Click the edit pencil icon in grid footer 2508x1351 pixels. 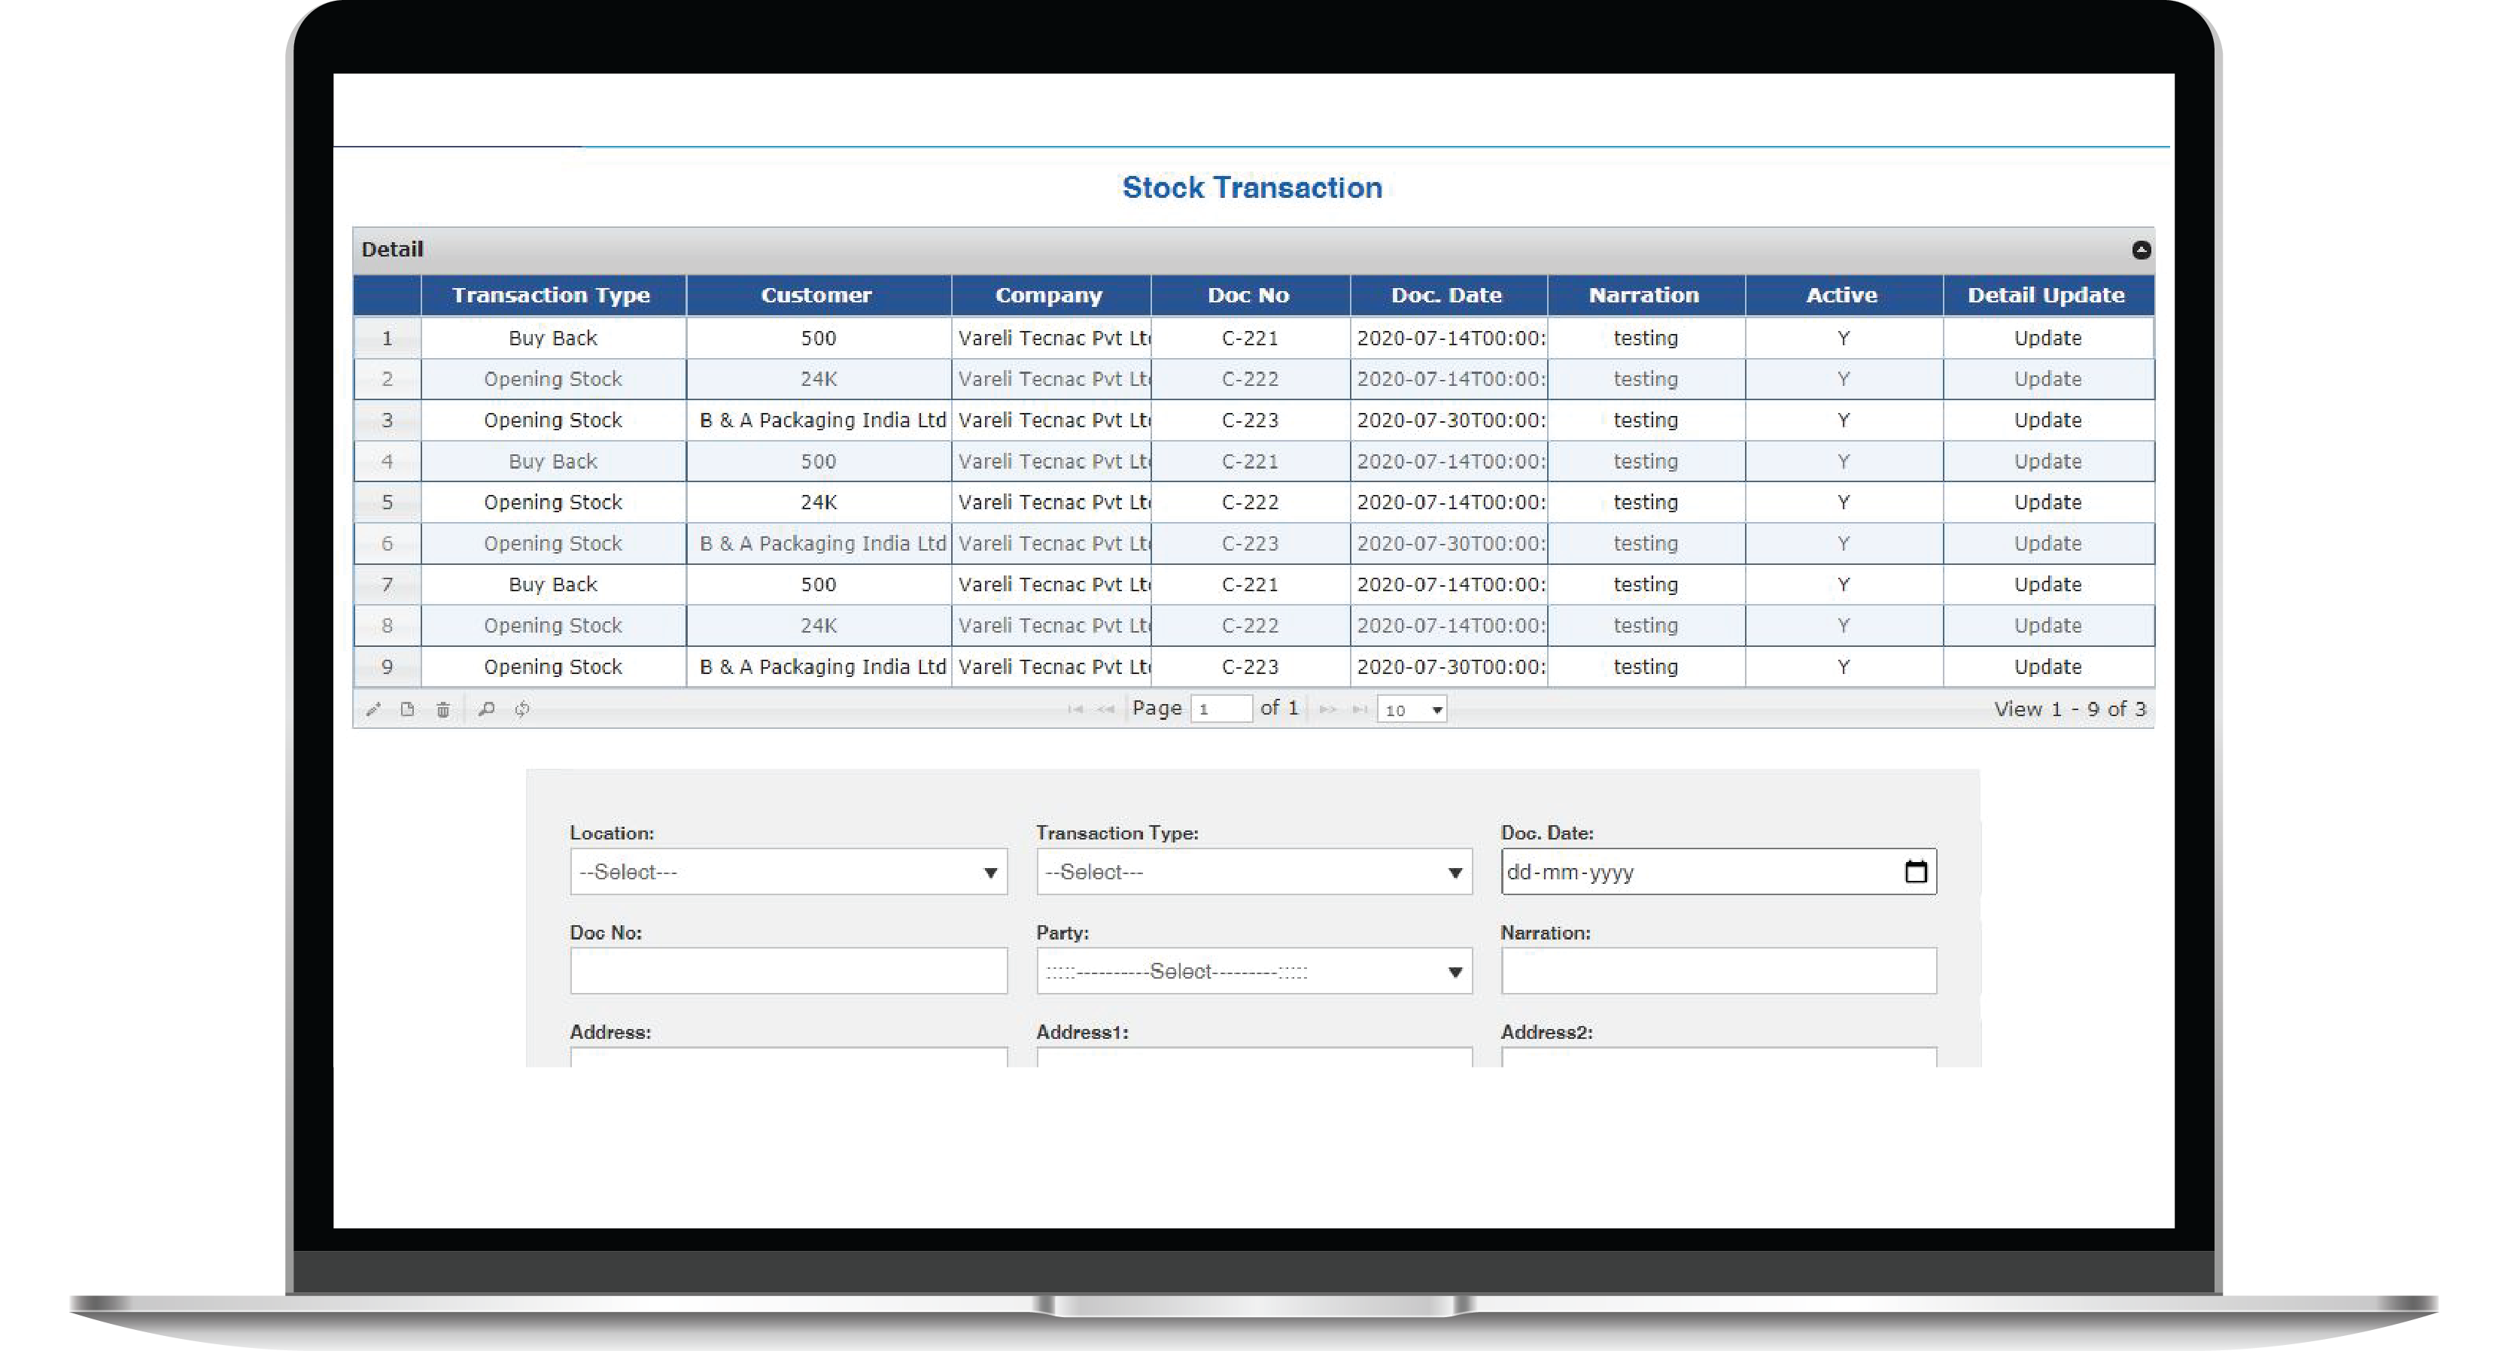[373, 709]
